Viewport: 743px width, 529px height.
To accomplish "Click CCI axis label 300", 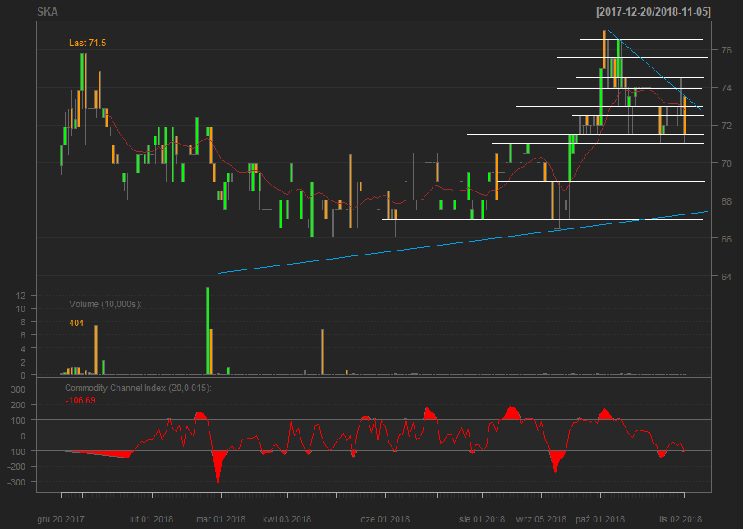I will point(17,389).
